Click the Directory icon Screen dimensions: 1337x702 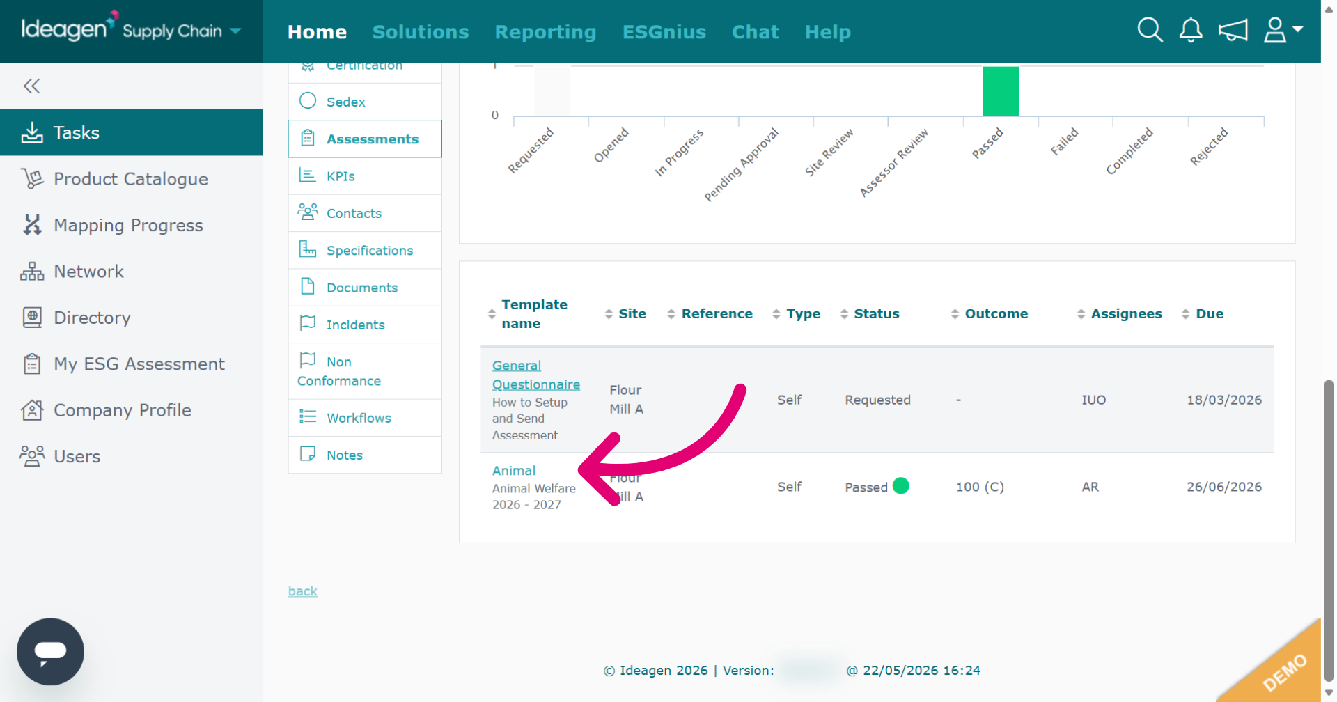tap(32, 318)
